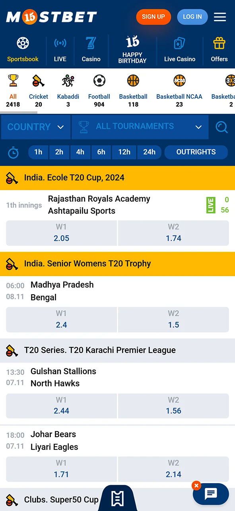This screenshot has height=511, width=235.
Task: Open the Country filter dropdown
Action: (x=35, y=127)
